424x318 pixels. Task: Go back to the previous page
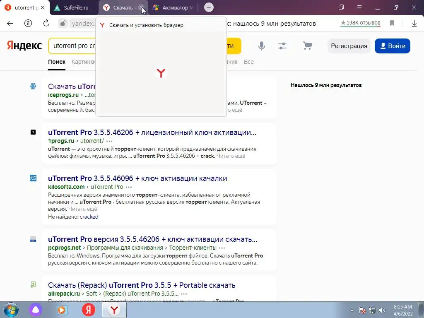tap(10, 23)
